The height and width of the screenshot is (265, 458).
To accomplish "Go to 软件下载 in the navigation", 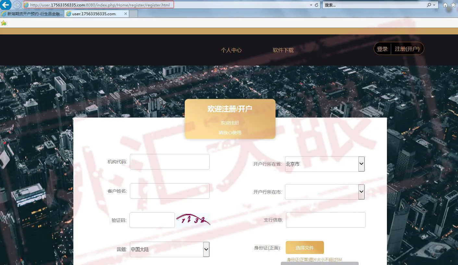I will coord(283,50).
